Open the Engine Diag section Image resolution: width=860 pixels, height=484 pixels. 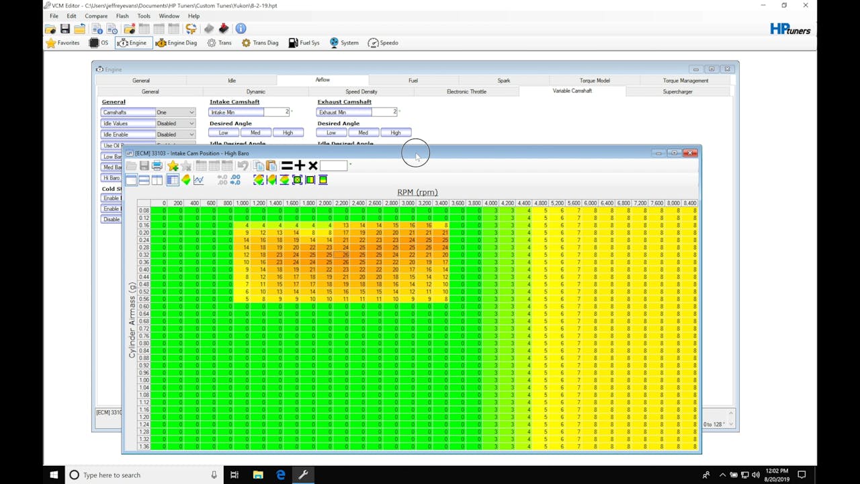pos(176,43)
